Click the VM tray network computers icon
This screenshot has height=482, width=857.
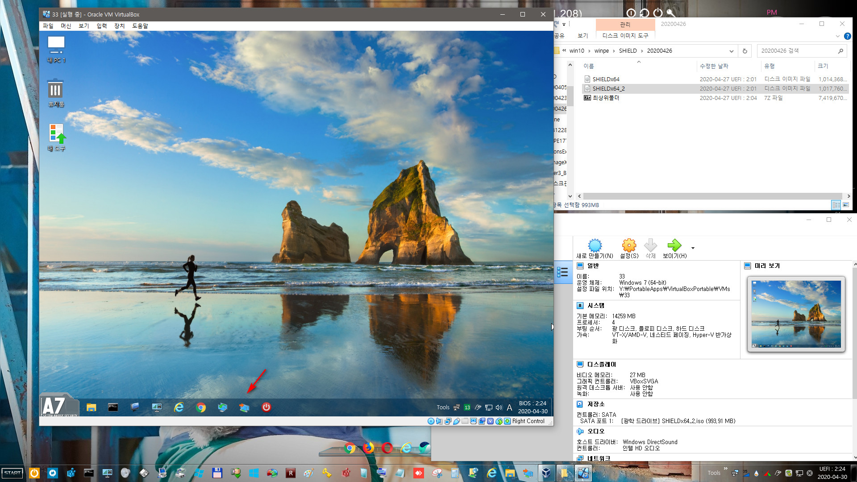pos(457,407)
